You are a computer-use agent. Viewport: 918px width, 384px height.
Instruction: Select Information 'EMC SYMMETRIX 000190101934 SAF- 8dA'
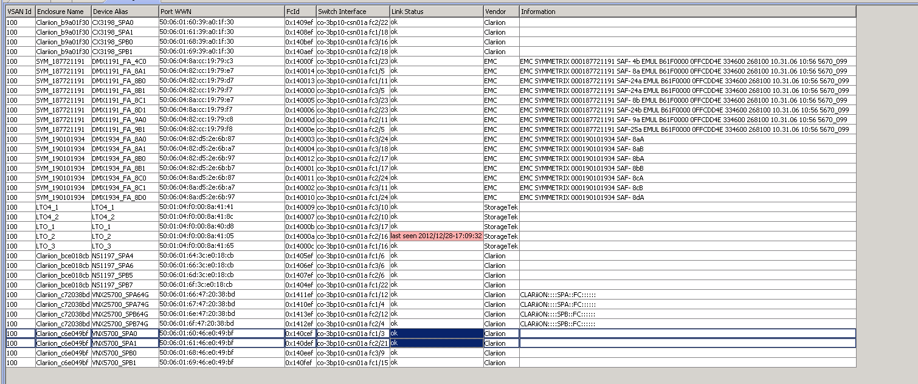688,197
